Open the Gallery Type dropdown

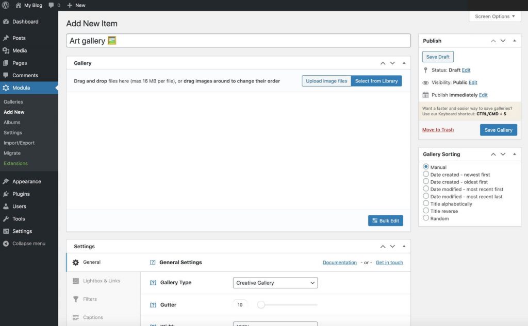click(275, 283)
